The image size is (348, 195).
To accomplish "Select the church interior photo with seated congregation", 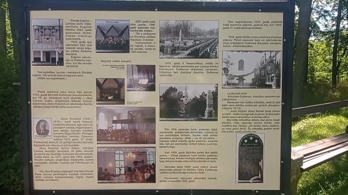I will tap(126, 125).
